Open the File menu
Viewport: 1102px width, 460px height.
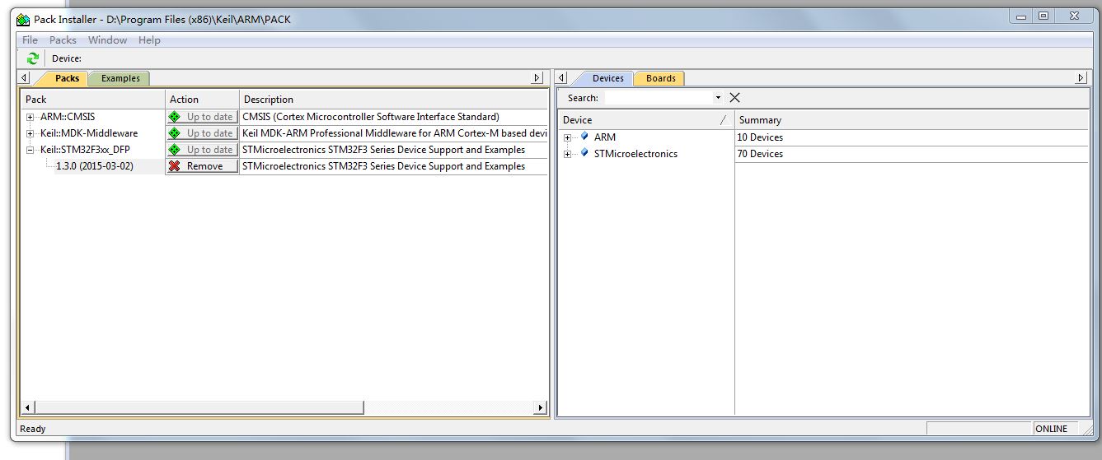(x=30, y=39)
